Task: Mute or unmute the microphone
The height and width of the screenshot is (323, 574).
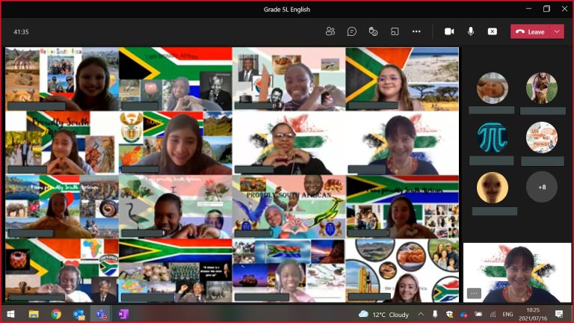Action: tap(471, 31)
